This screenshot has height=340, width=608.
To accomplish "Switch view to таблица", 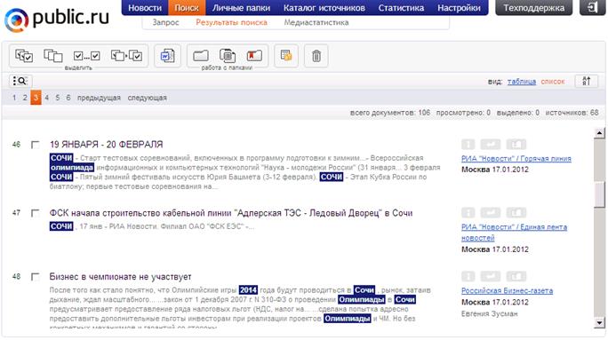I will (522, 82).
